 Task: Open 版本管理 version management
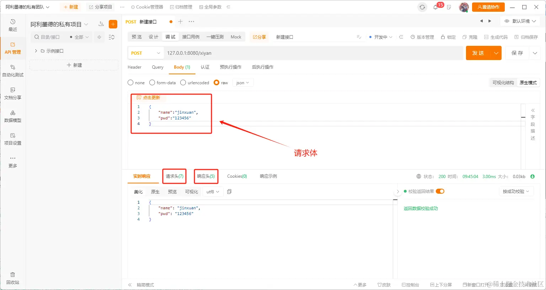click(422, 37)
